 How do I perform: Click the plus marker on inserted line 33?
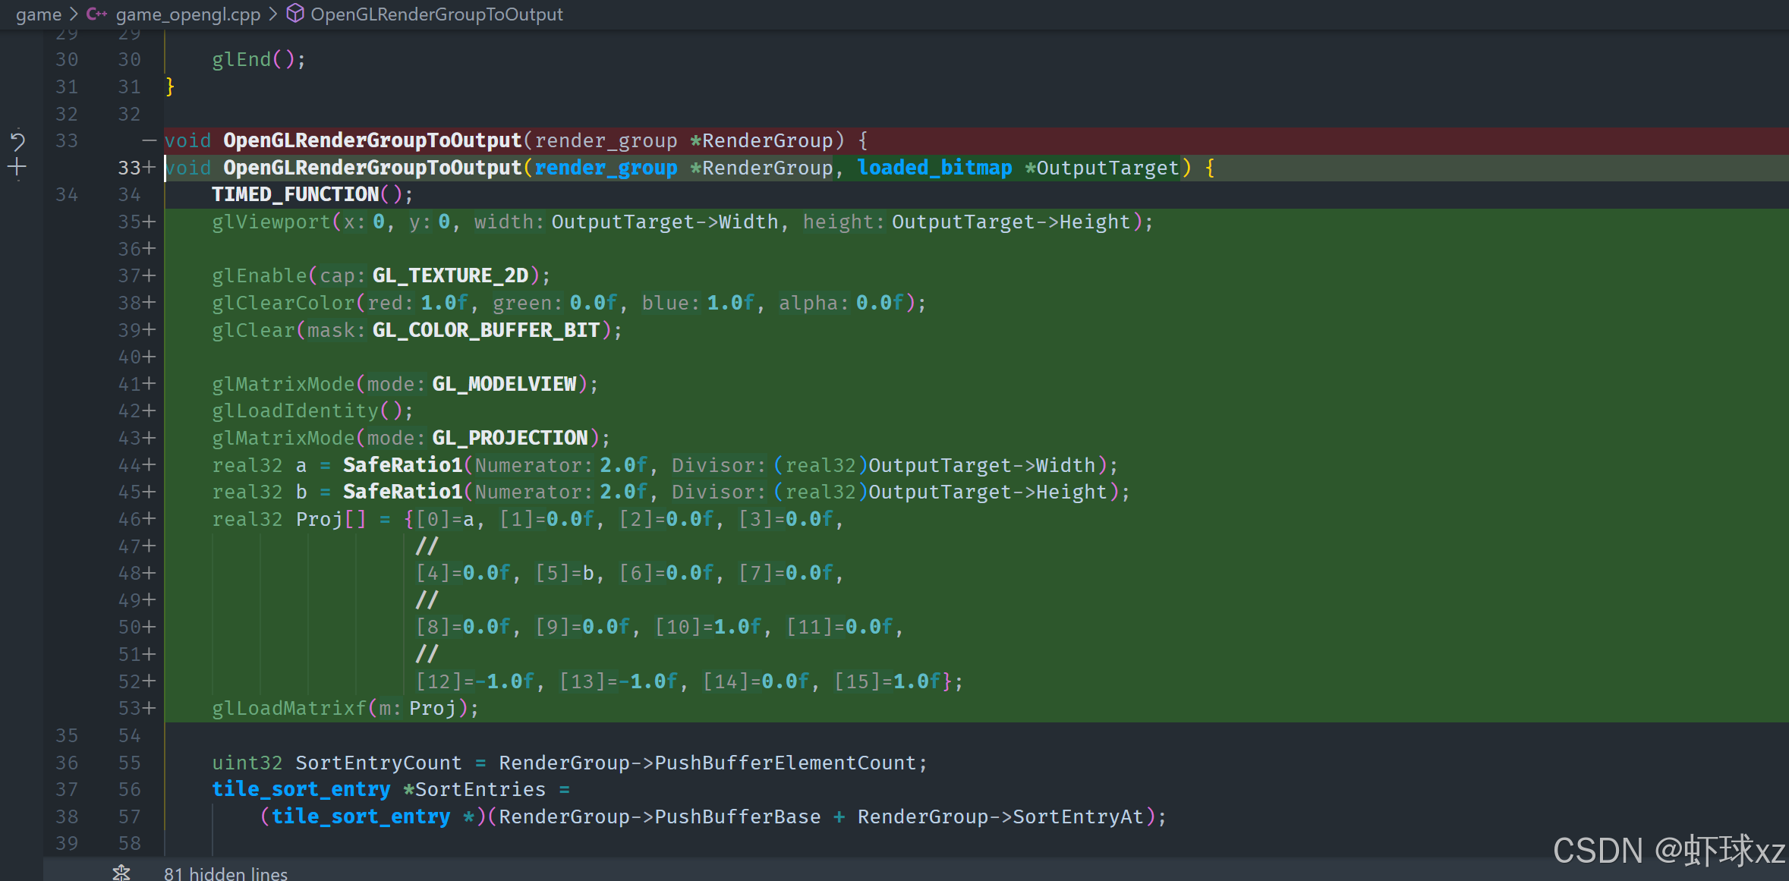tap(150, 168)
